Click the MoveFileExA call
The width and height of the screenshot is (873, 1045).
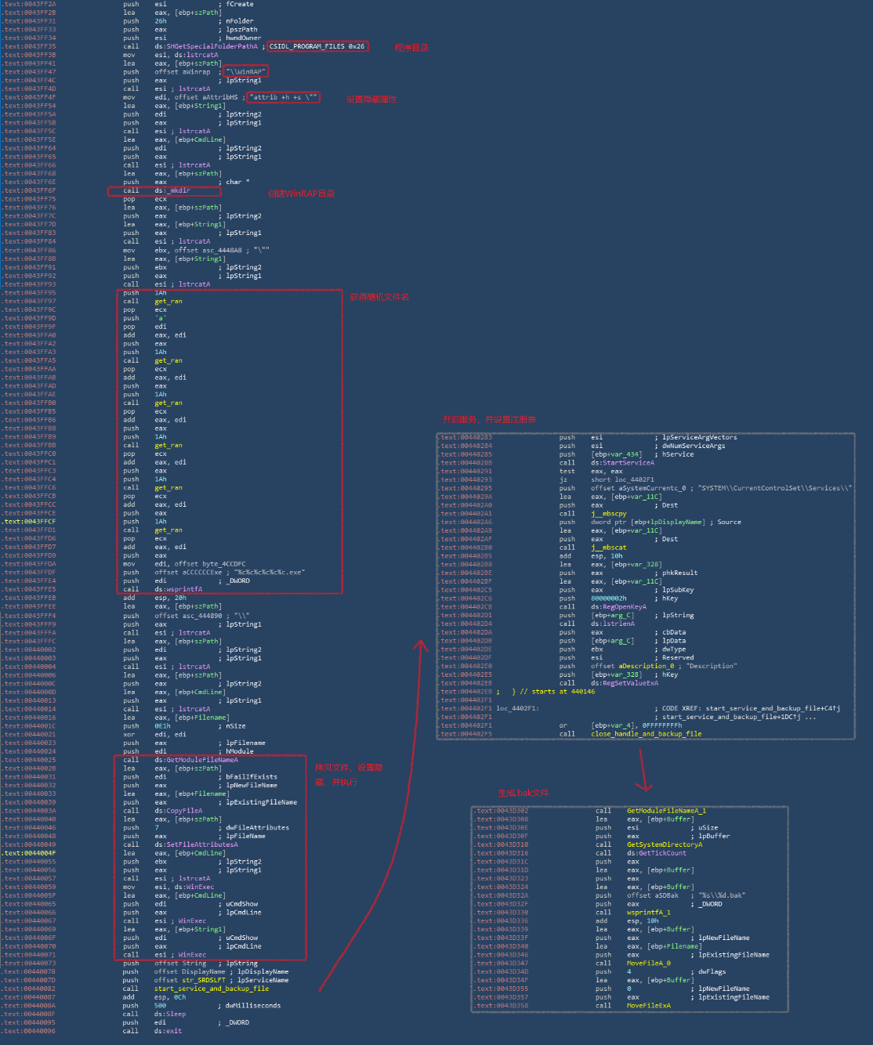pos(648,1006)
